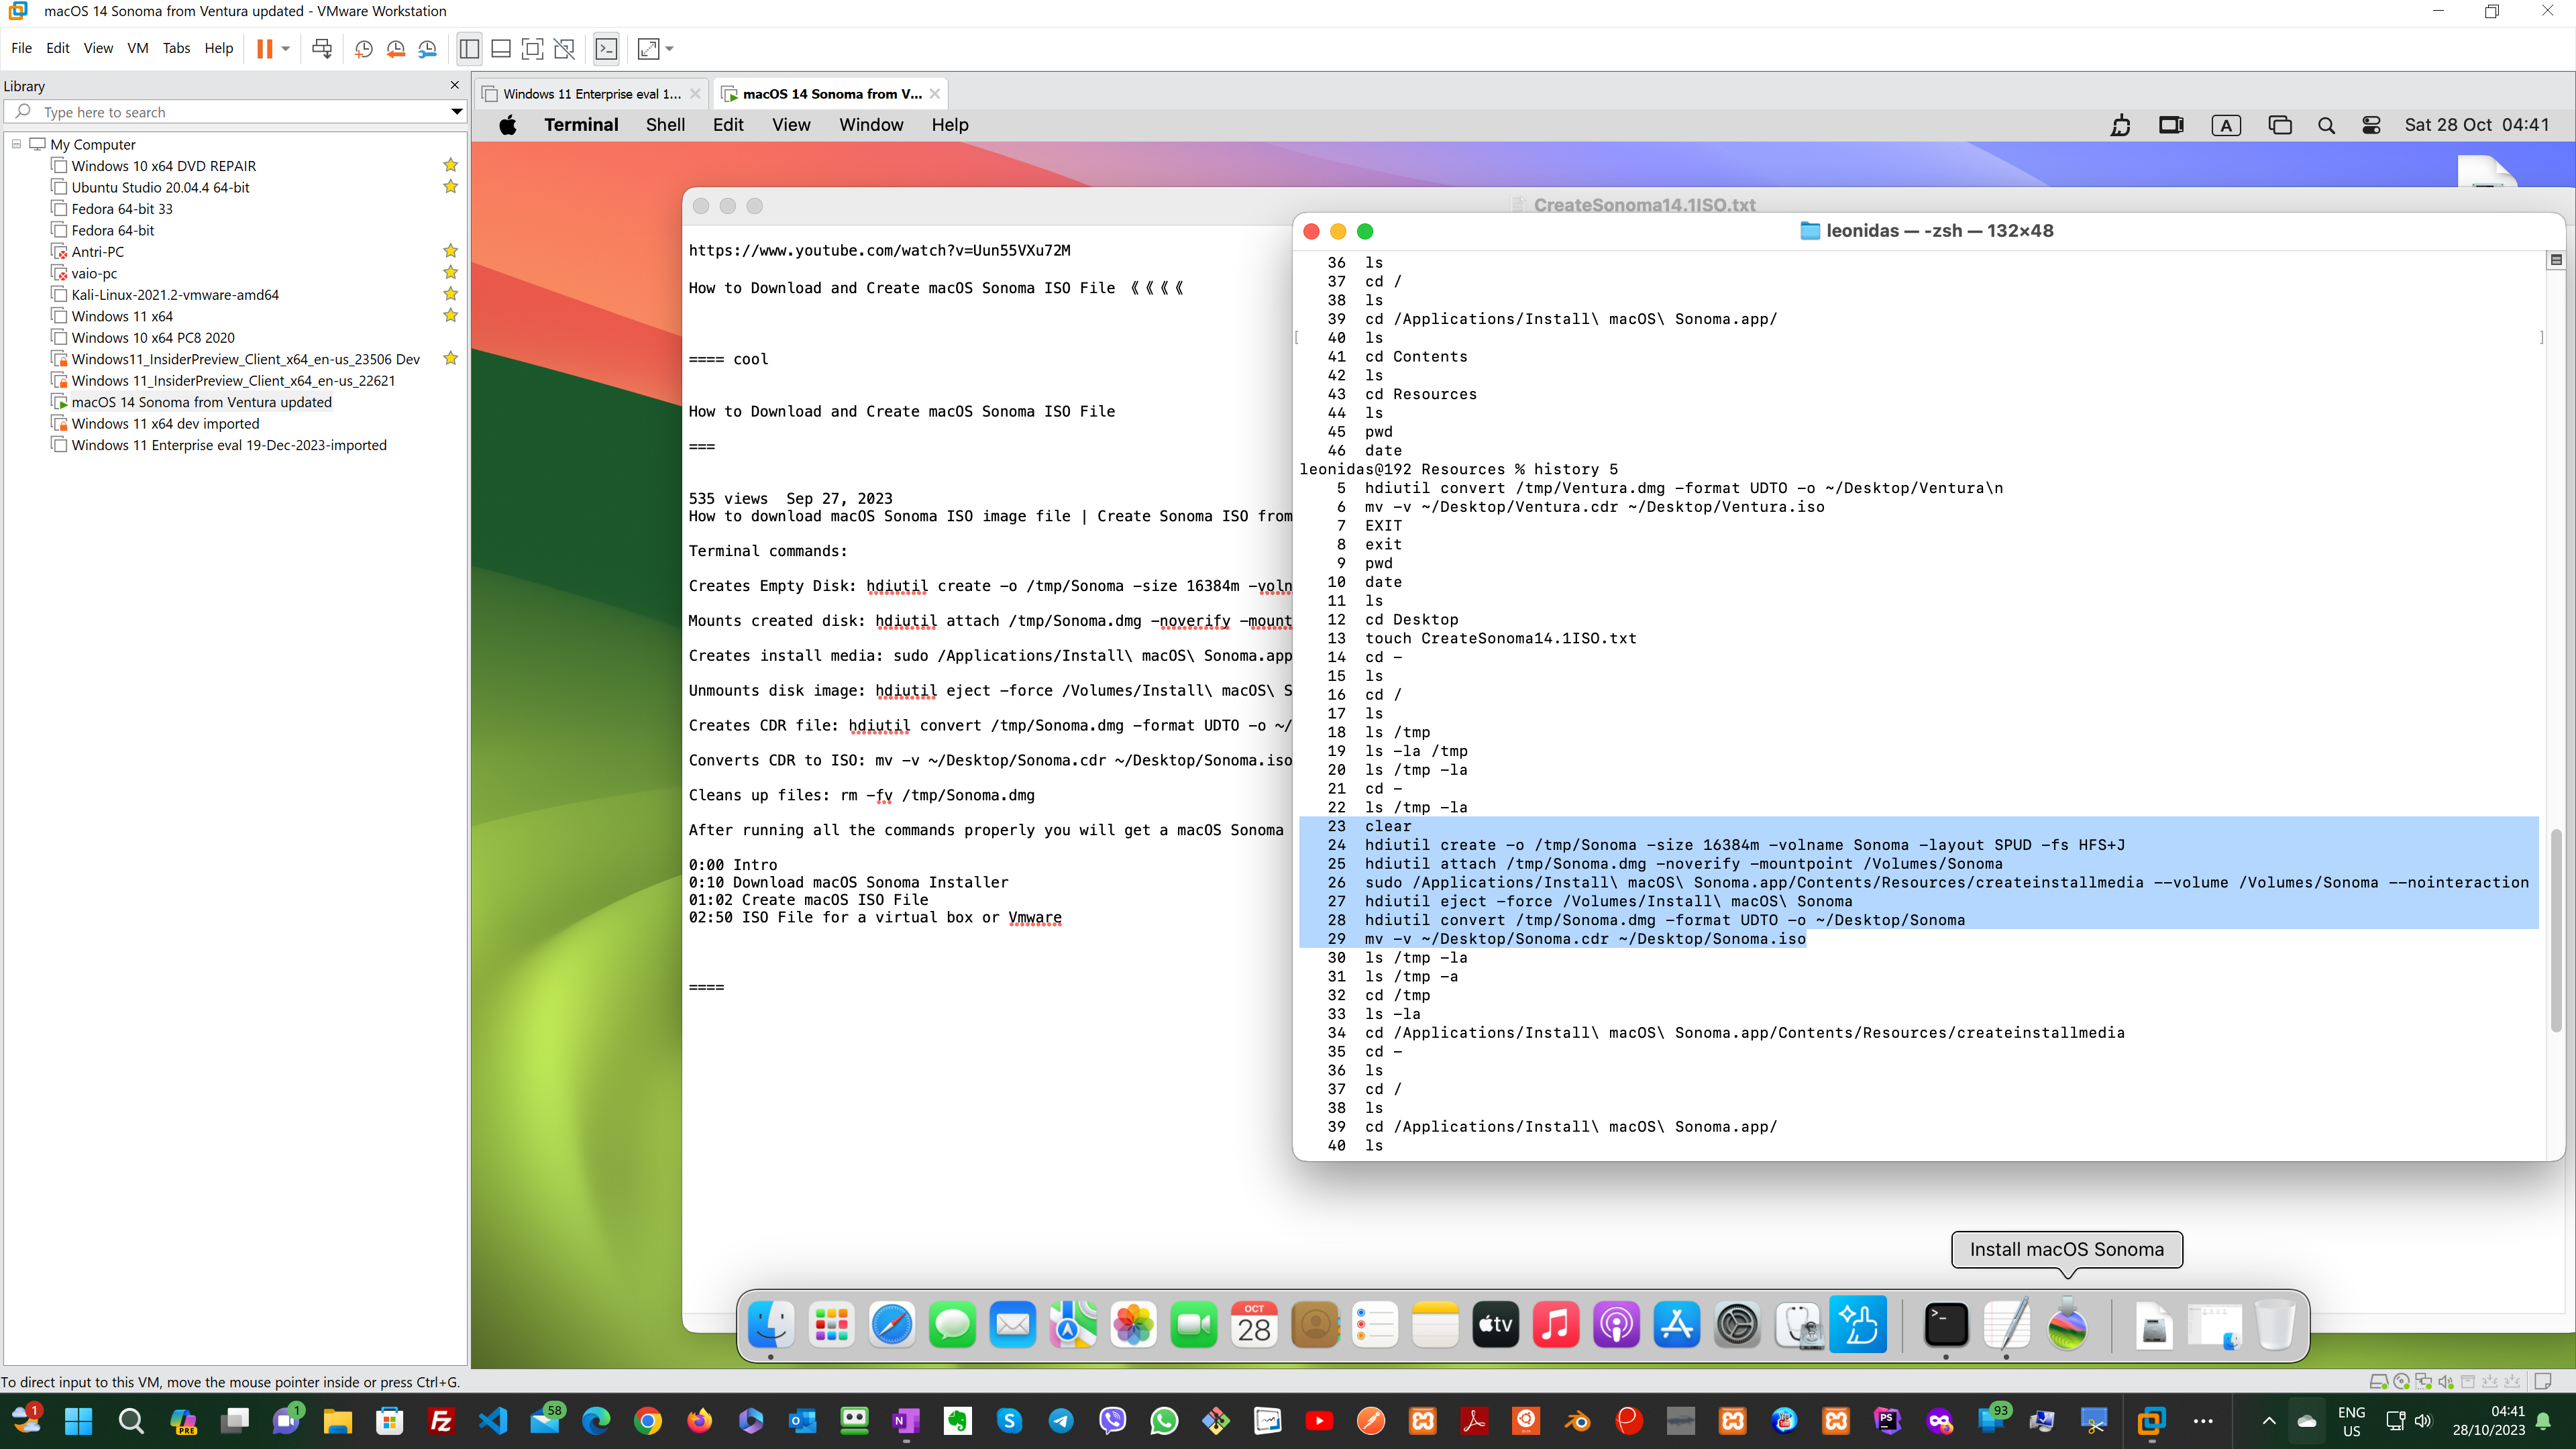The image size is (2576, 1449).
Task: Click the YouTube URL in TextEdit document
Action: click(879, 250)
